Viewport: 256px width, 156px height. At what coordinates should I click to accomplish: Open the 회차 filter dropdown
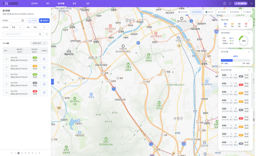(x=40, y=27)
